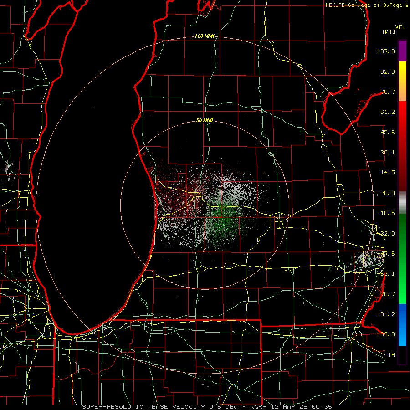410x410 pixels.
Task: Click the 30.1 velocity scale value
Action: (388, 153)
